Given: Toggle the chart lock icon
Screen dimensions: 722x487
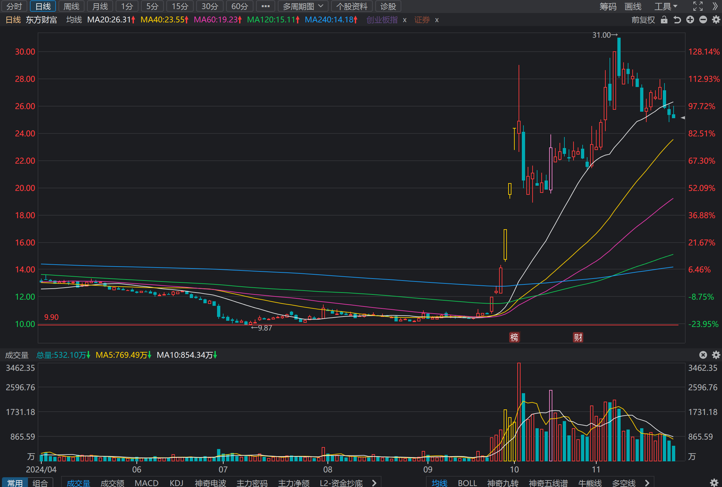Looking at the screenshot, I should tap(664, 20).
